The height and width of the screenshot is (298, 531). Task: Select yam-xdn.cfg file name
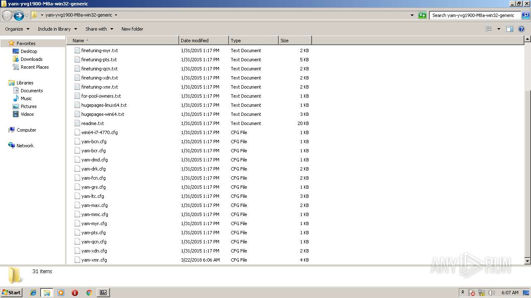(x=94, y=251)
